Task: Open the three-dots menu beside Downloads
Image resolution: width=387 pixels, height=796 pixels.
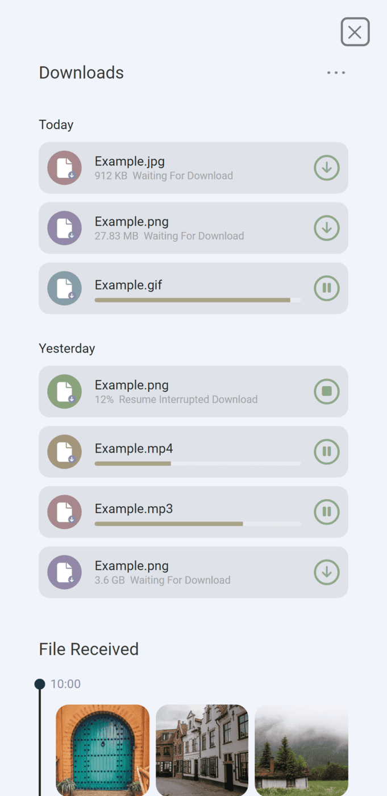Action: (336, 73)
